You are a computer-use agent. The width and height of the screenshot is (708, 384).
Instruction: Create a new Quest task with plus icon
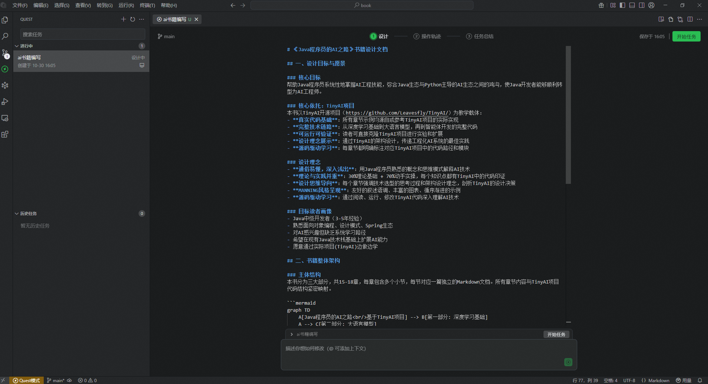click(x=123, y=19)
